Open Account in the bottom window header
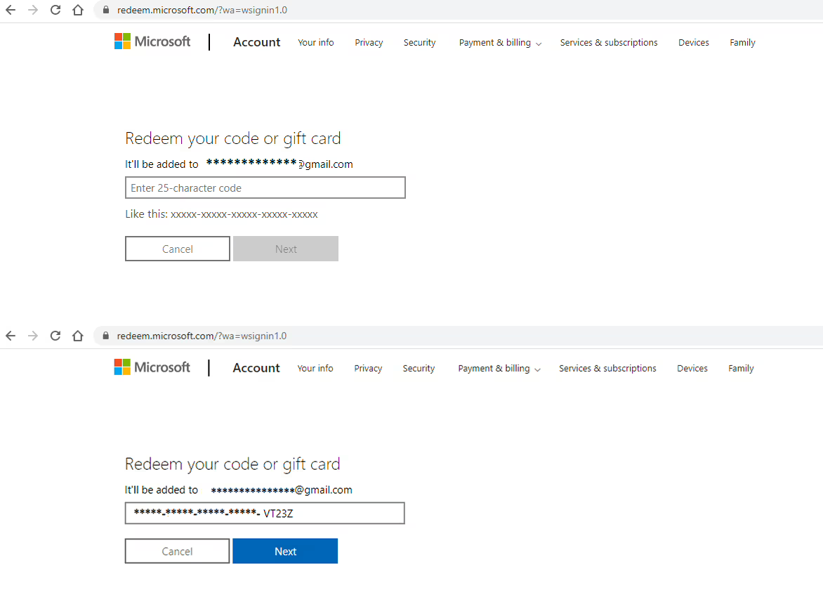The height and width of the screenshot is (597, 823). 256,367
